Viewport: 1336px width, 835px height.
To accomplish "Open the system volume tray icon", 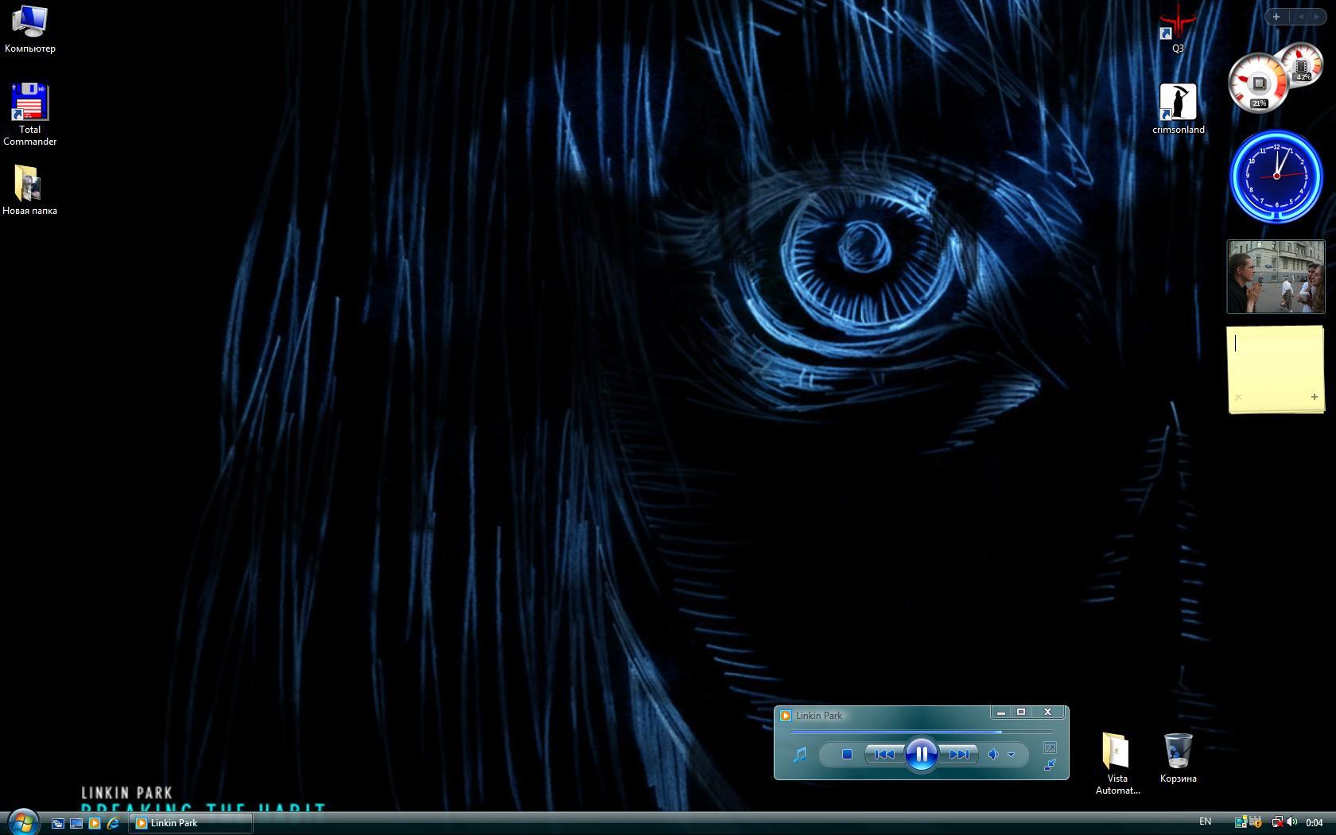I will coord(1291,822).
